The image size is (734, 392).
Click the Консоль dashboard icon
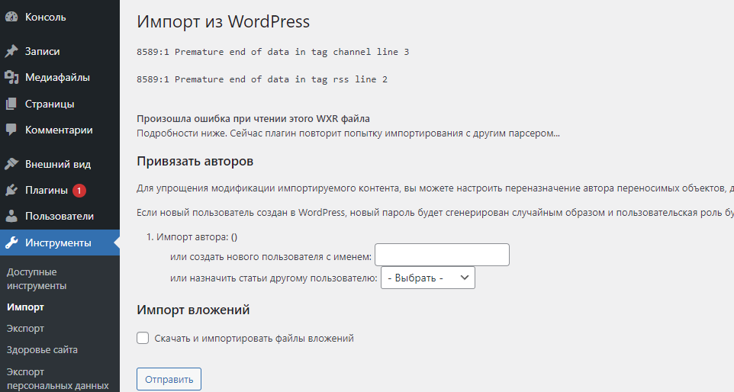click(x=11, y=17)
